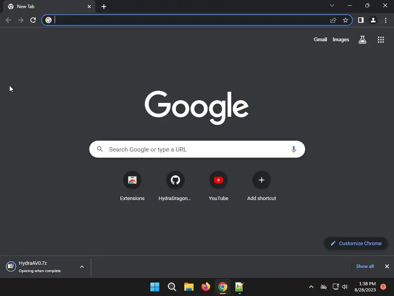Click the HydraAV0.7z file name
Image resolution: width=394 pixels, height=296 pixels.
33,263
